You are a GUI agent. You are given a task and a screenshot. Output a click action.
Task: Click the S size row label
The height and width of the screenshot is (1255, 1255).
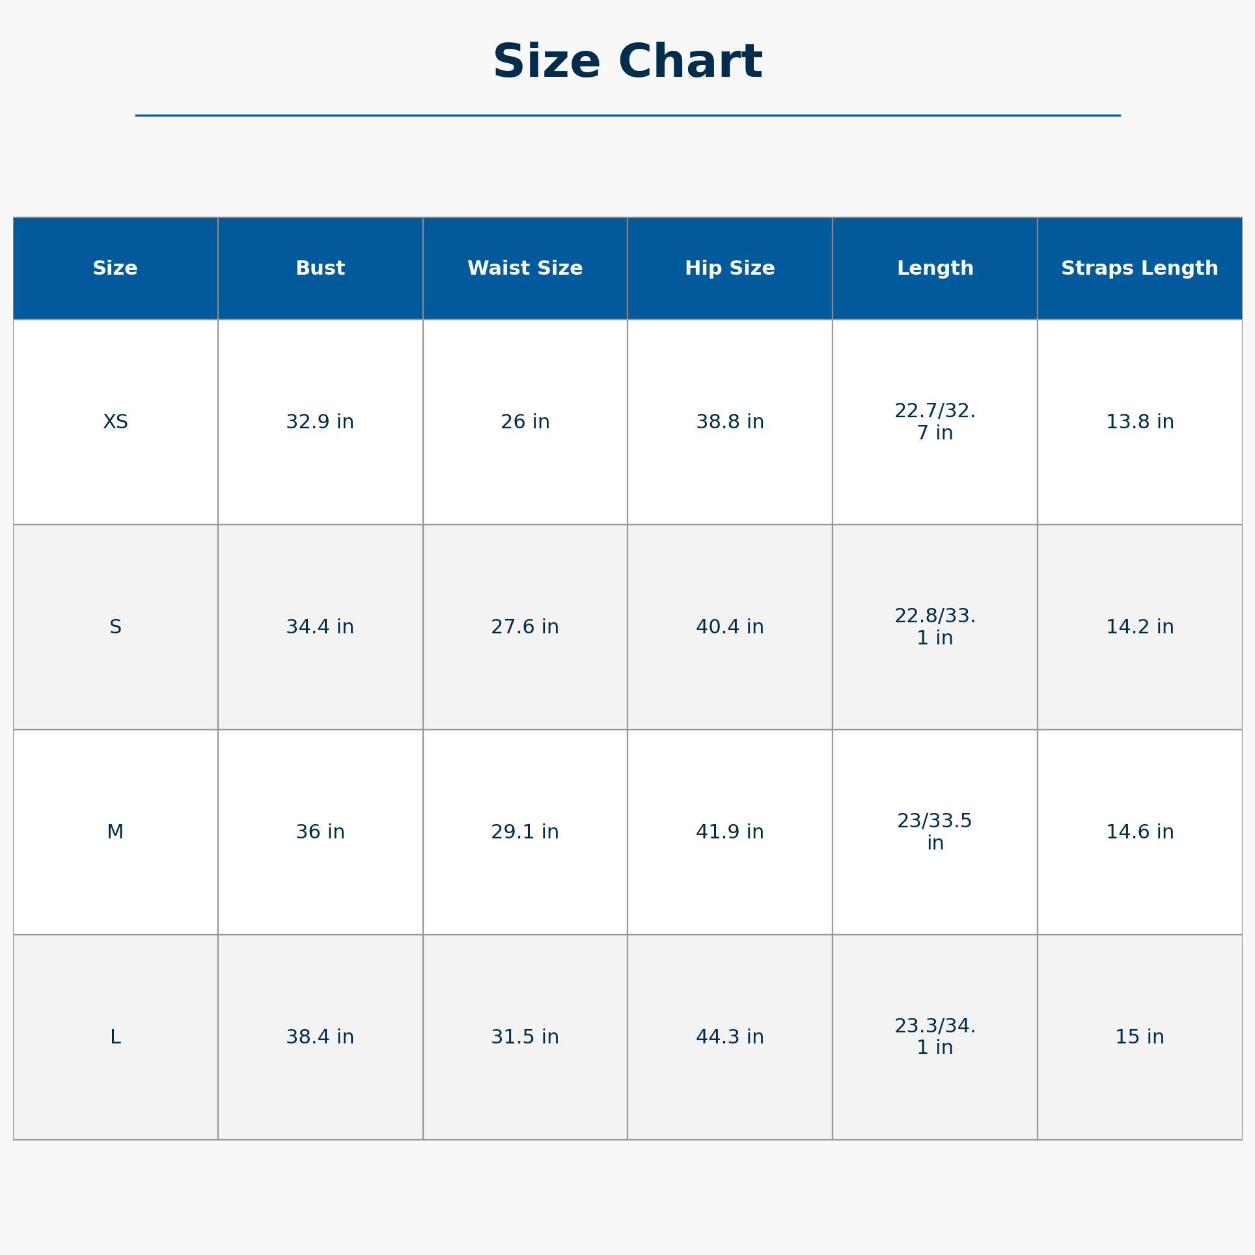pyautogui.click(x=115, y=627)
